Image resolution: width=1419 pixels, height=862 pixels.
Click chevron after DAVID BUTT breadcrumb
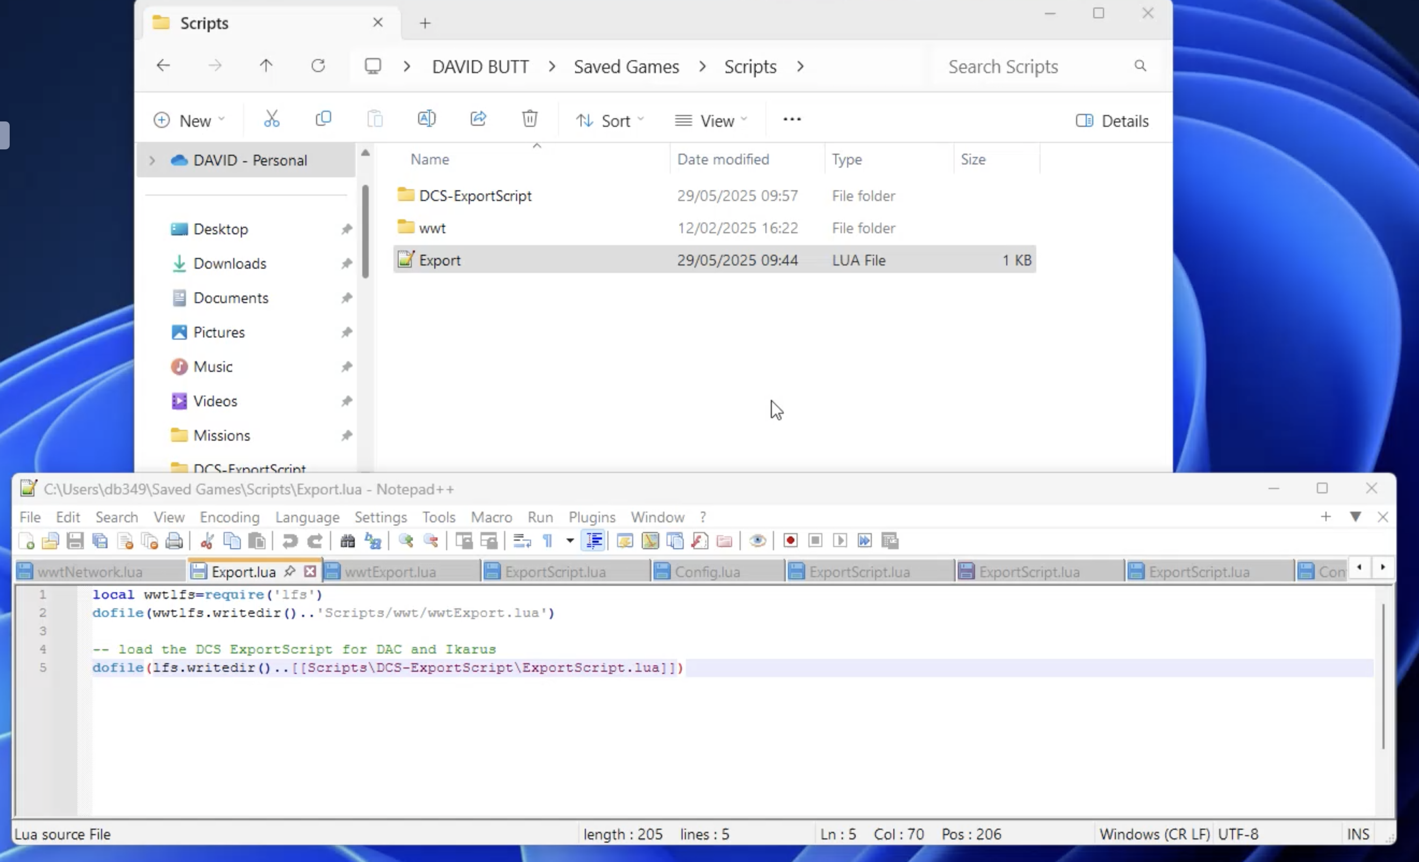tap(551, 67)
